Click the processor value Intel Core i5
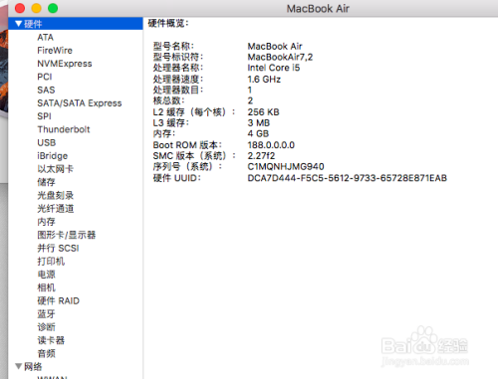This screenshot has height=379, width=498. click(274, 68)
